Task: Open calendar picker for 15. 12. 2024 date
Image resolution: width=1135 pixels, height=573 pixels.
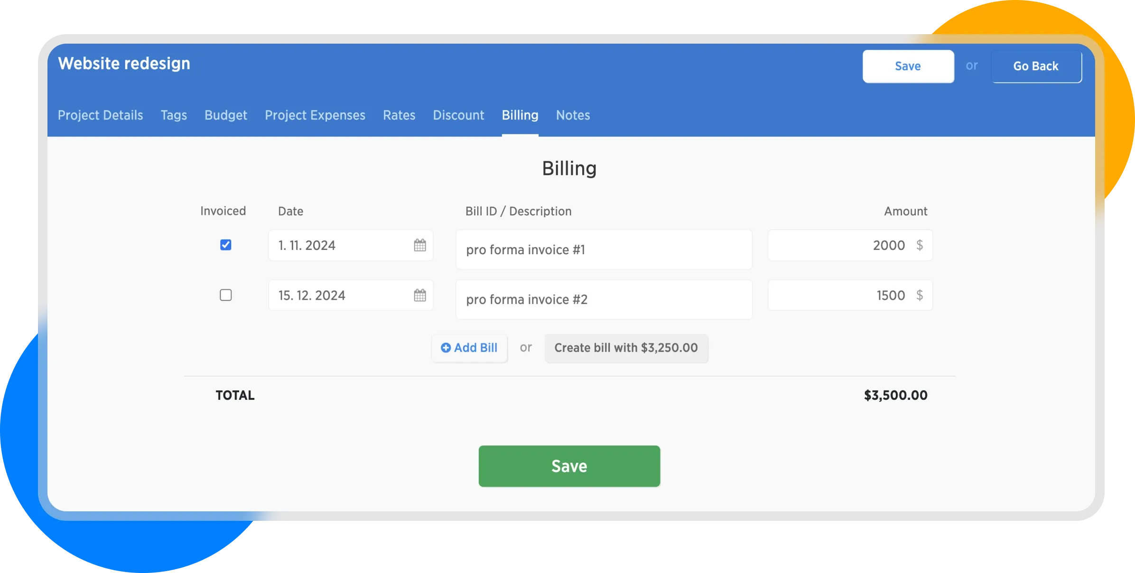Action: (419, 296)
